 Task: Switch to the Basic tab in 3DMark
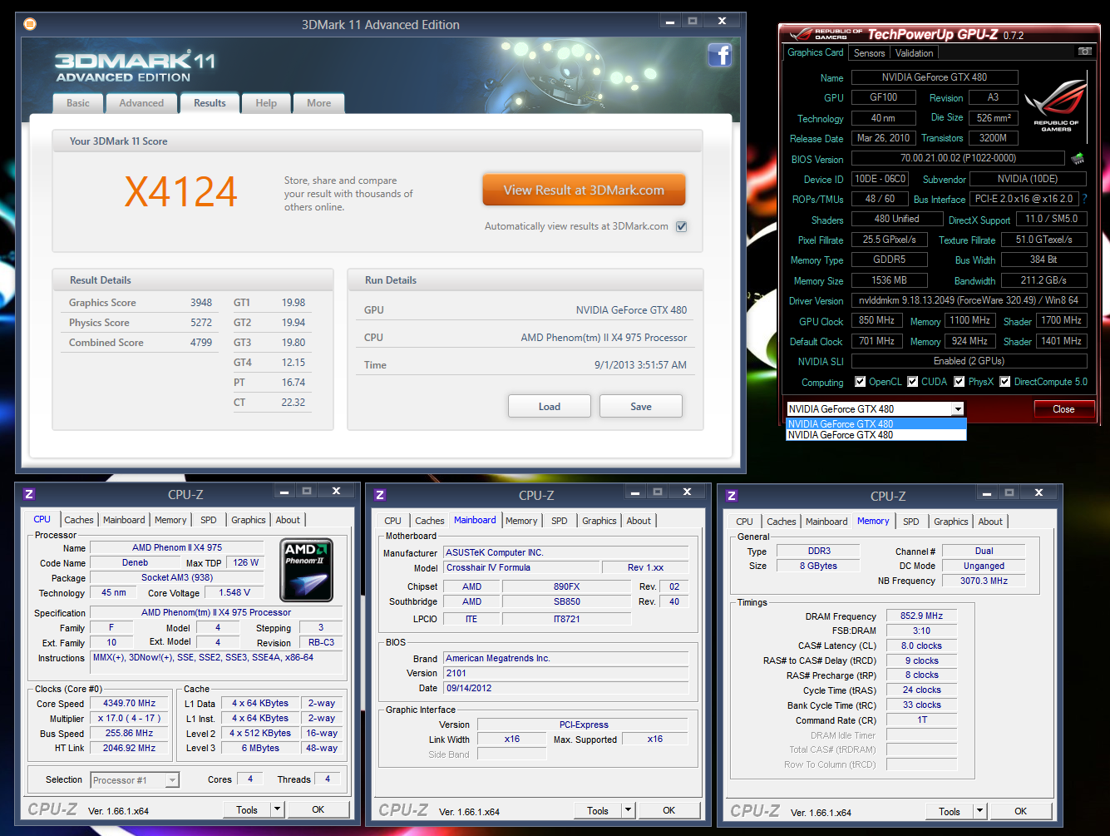(x=78, y=103)
